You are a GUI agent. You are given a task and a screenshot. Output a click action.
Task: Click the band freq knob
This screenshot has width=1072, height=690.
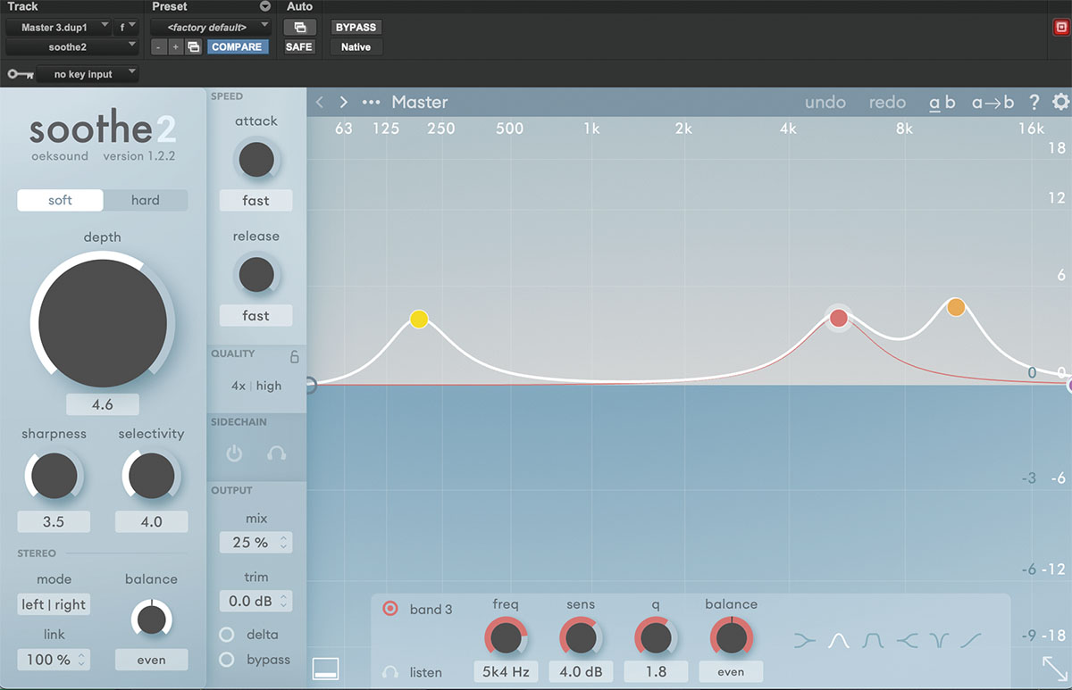coord(506,638)
